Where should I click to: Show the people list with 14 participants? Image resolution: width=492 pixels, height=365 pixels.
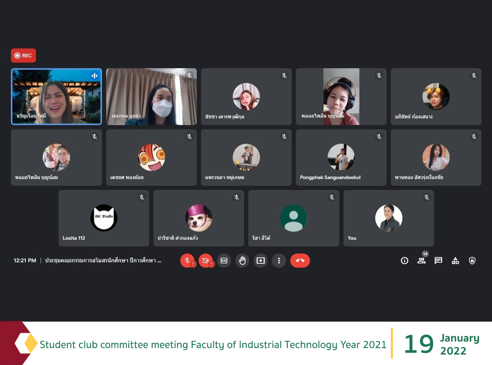click(421, 261)
